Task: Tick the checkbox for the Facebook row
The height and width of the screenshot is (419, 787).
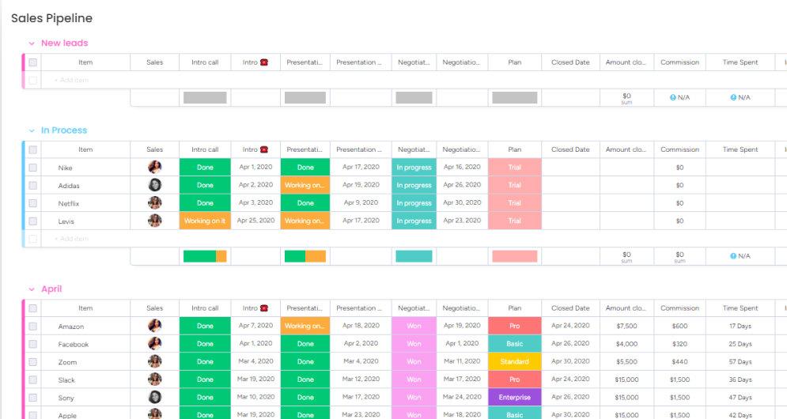Action: pyautogui.click(x=33, y=344)
